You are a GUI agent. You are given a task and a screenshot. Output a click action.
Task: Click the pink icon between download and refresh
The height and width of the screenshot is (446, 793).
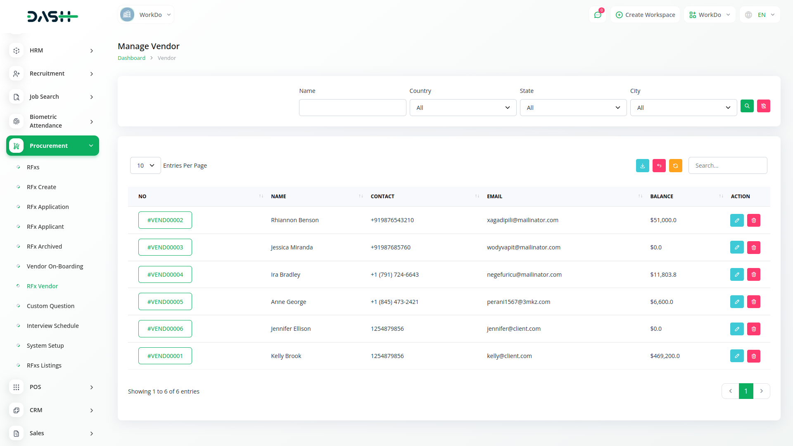[659, 166]
